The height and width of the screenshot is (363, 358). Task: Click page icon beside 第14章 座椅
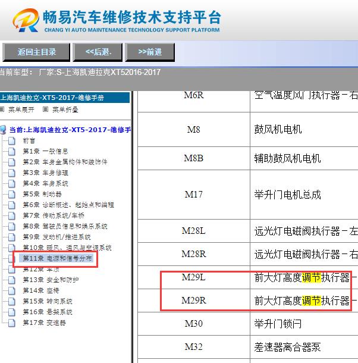11,290
